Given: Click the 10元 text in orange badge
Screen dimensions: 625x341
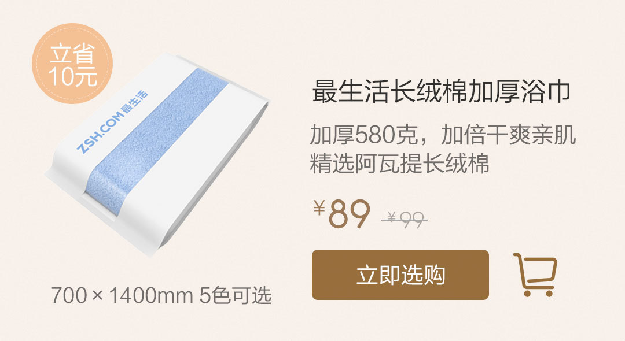Looking at the screenshot, I should tap(72, 77).
